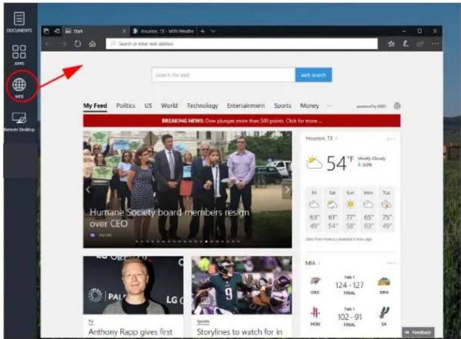
Task: Select the World feed tab
Action: [169, 105]
